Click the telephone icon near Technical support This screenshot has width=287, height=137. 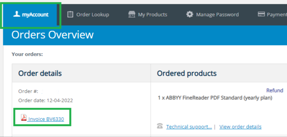pyautogui.click(x=160, y=126)
